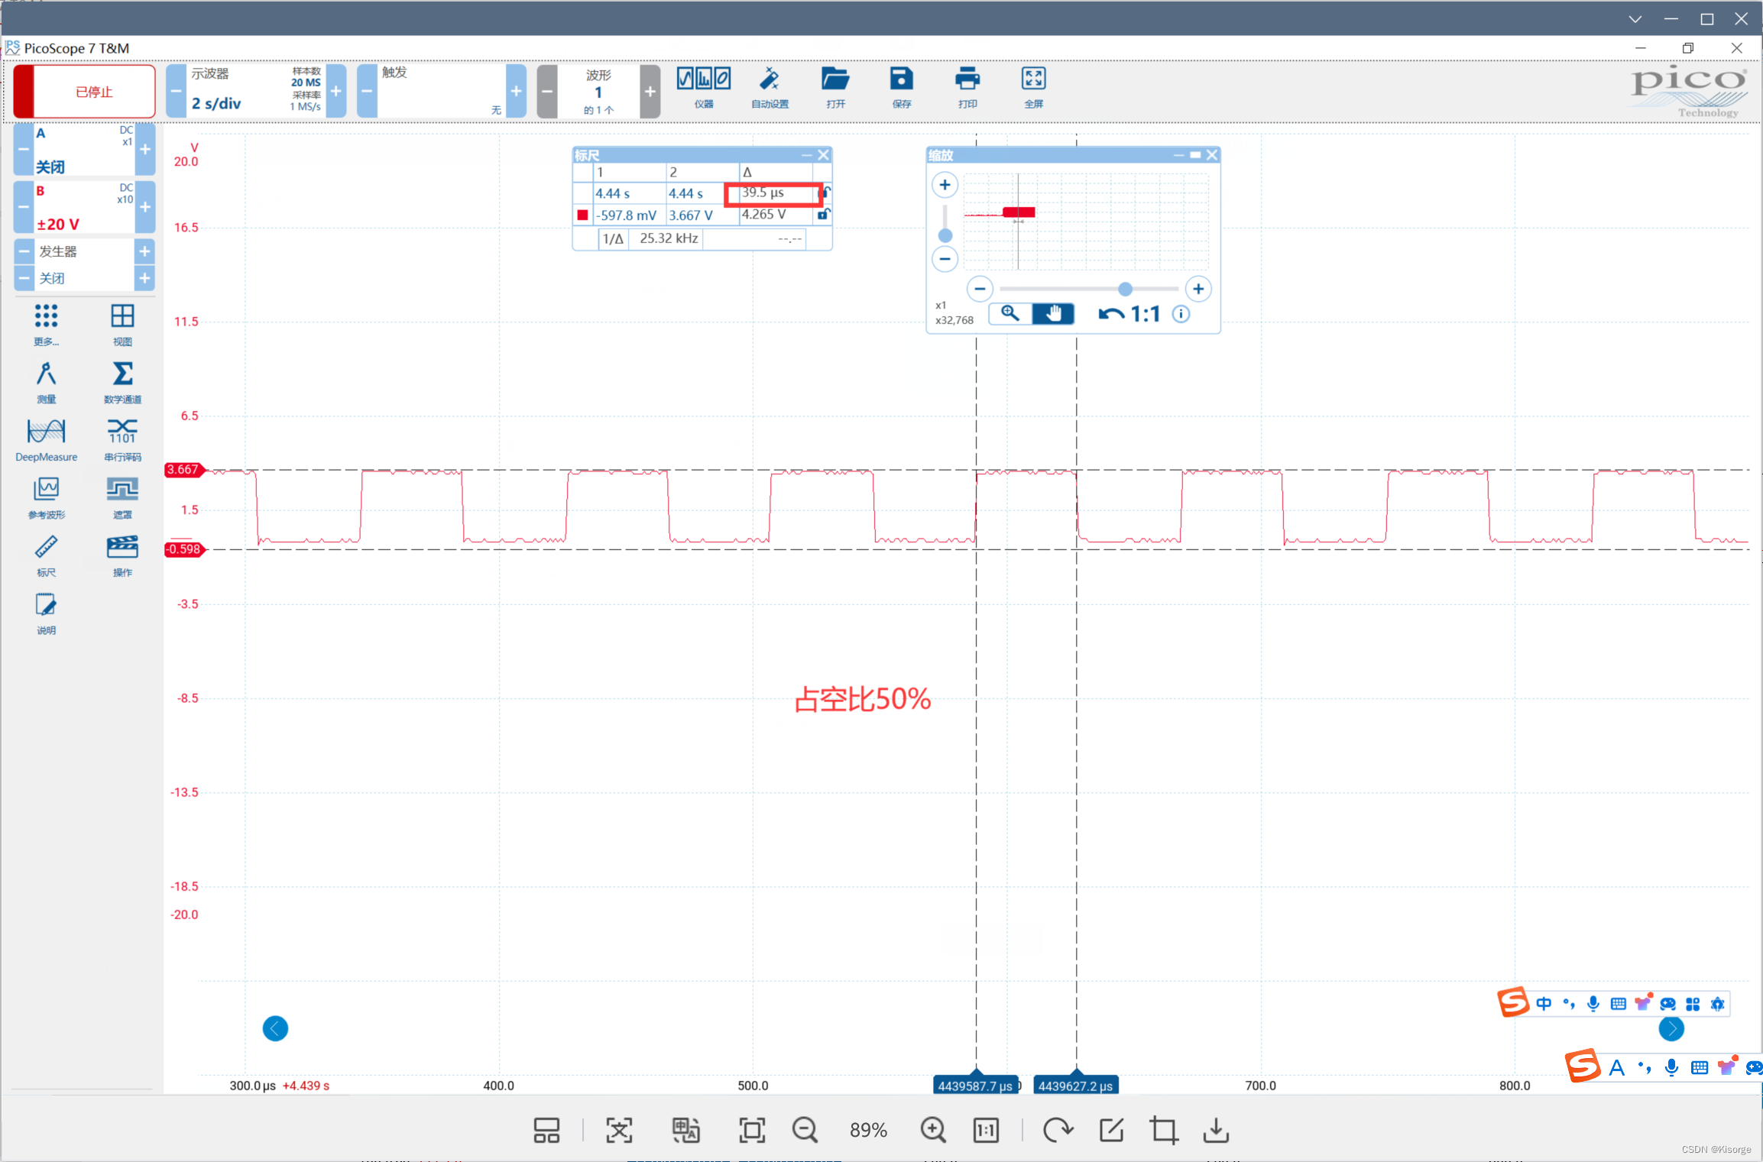Open a saved file via folder icon
The image size is (1763, 1162).
pos(835,86)
